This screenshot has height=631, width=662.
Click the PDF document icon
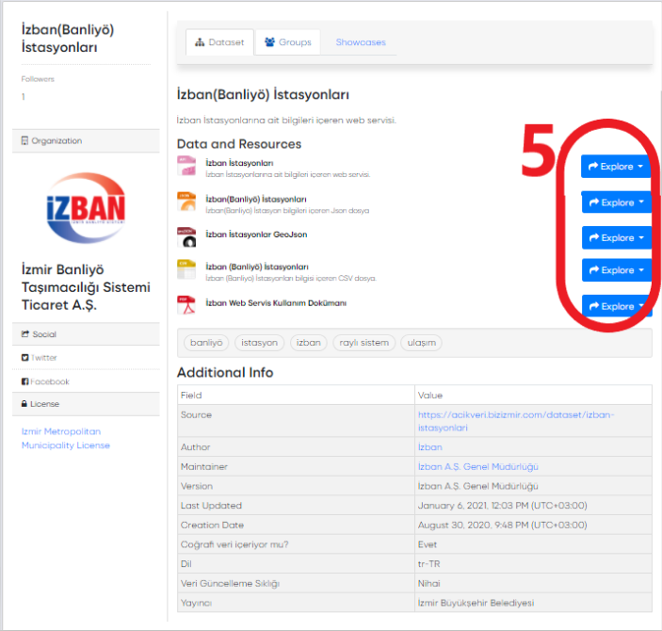[x=186, y=305]
